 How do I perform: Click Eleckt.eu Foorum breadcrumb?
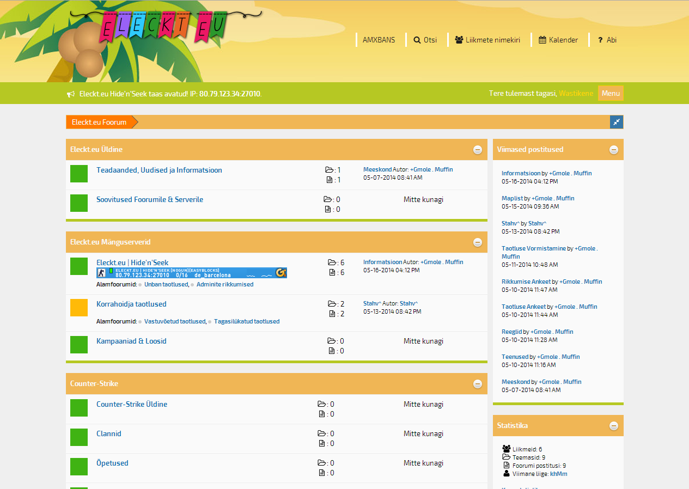(99, 122)
